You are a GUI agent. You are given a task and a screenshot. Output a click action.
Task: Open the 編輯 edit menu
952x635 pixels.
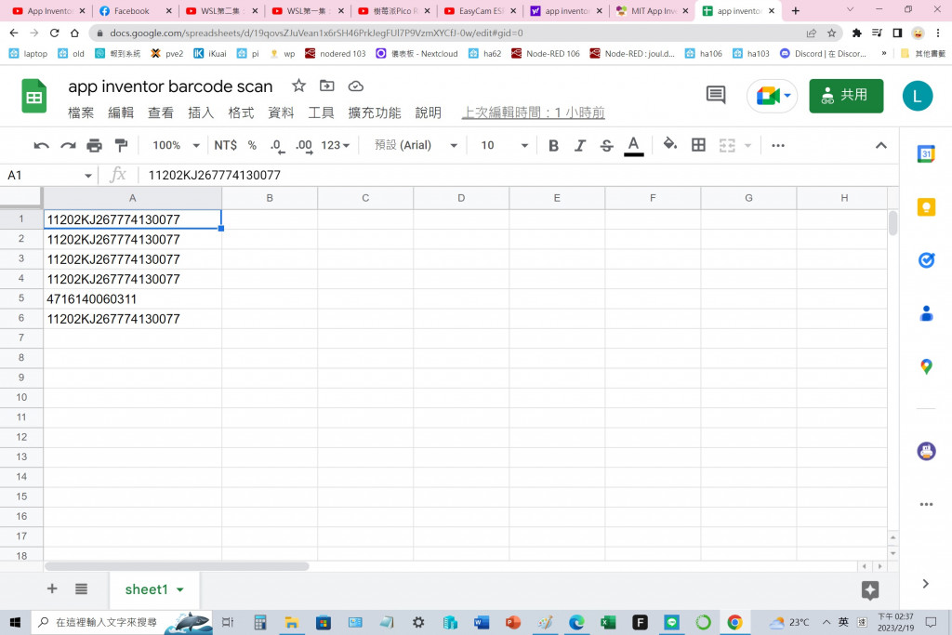(121, 112)
